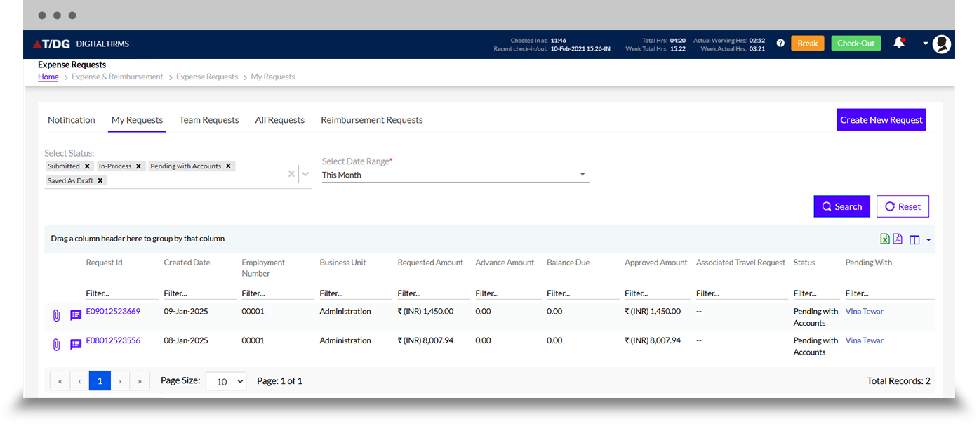Open comments icon for request E08012523556
Viewport: 979px width, 424px height.
76,345
